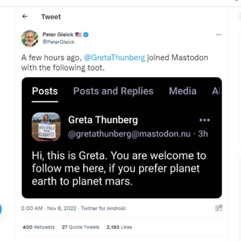The height and width of the screenshot is (241, 241).
Task: Select the Posts tab in the screenshot
Action: click(x=45, y=91)
